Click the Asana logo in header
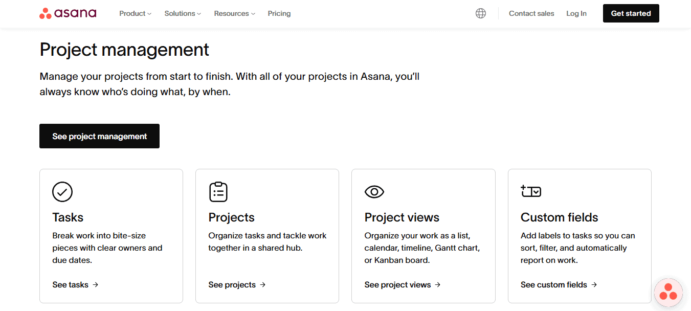 (68, 13)
